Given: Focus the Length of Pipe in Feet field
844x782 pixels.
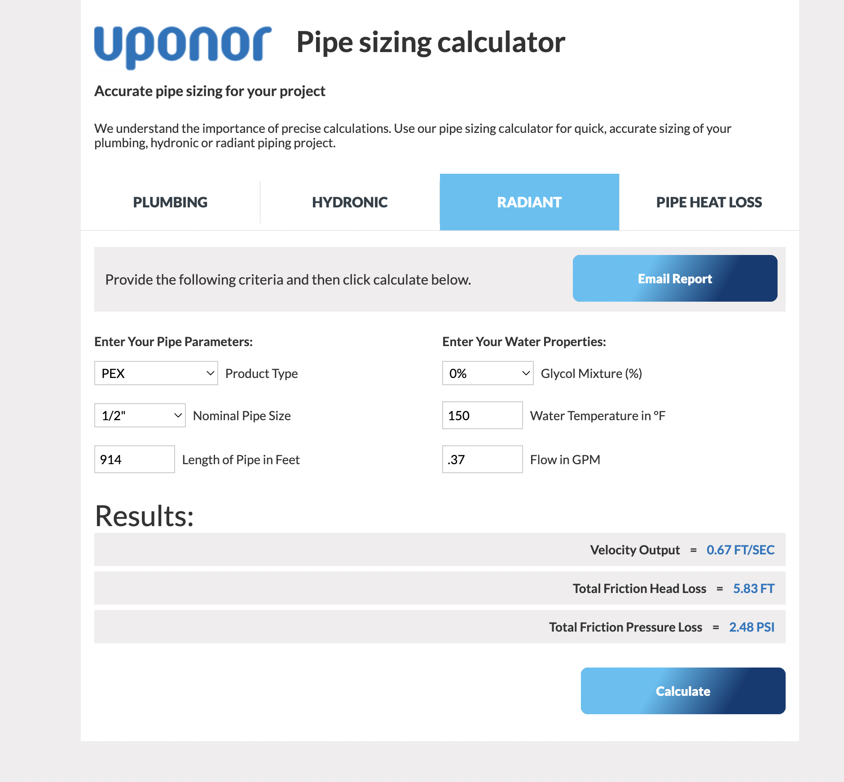Looking at the screenshot, I should point(135,459).
